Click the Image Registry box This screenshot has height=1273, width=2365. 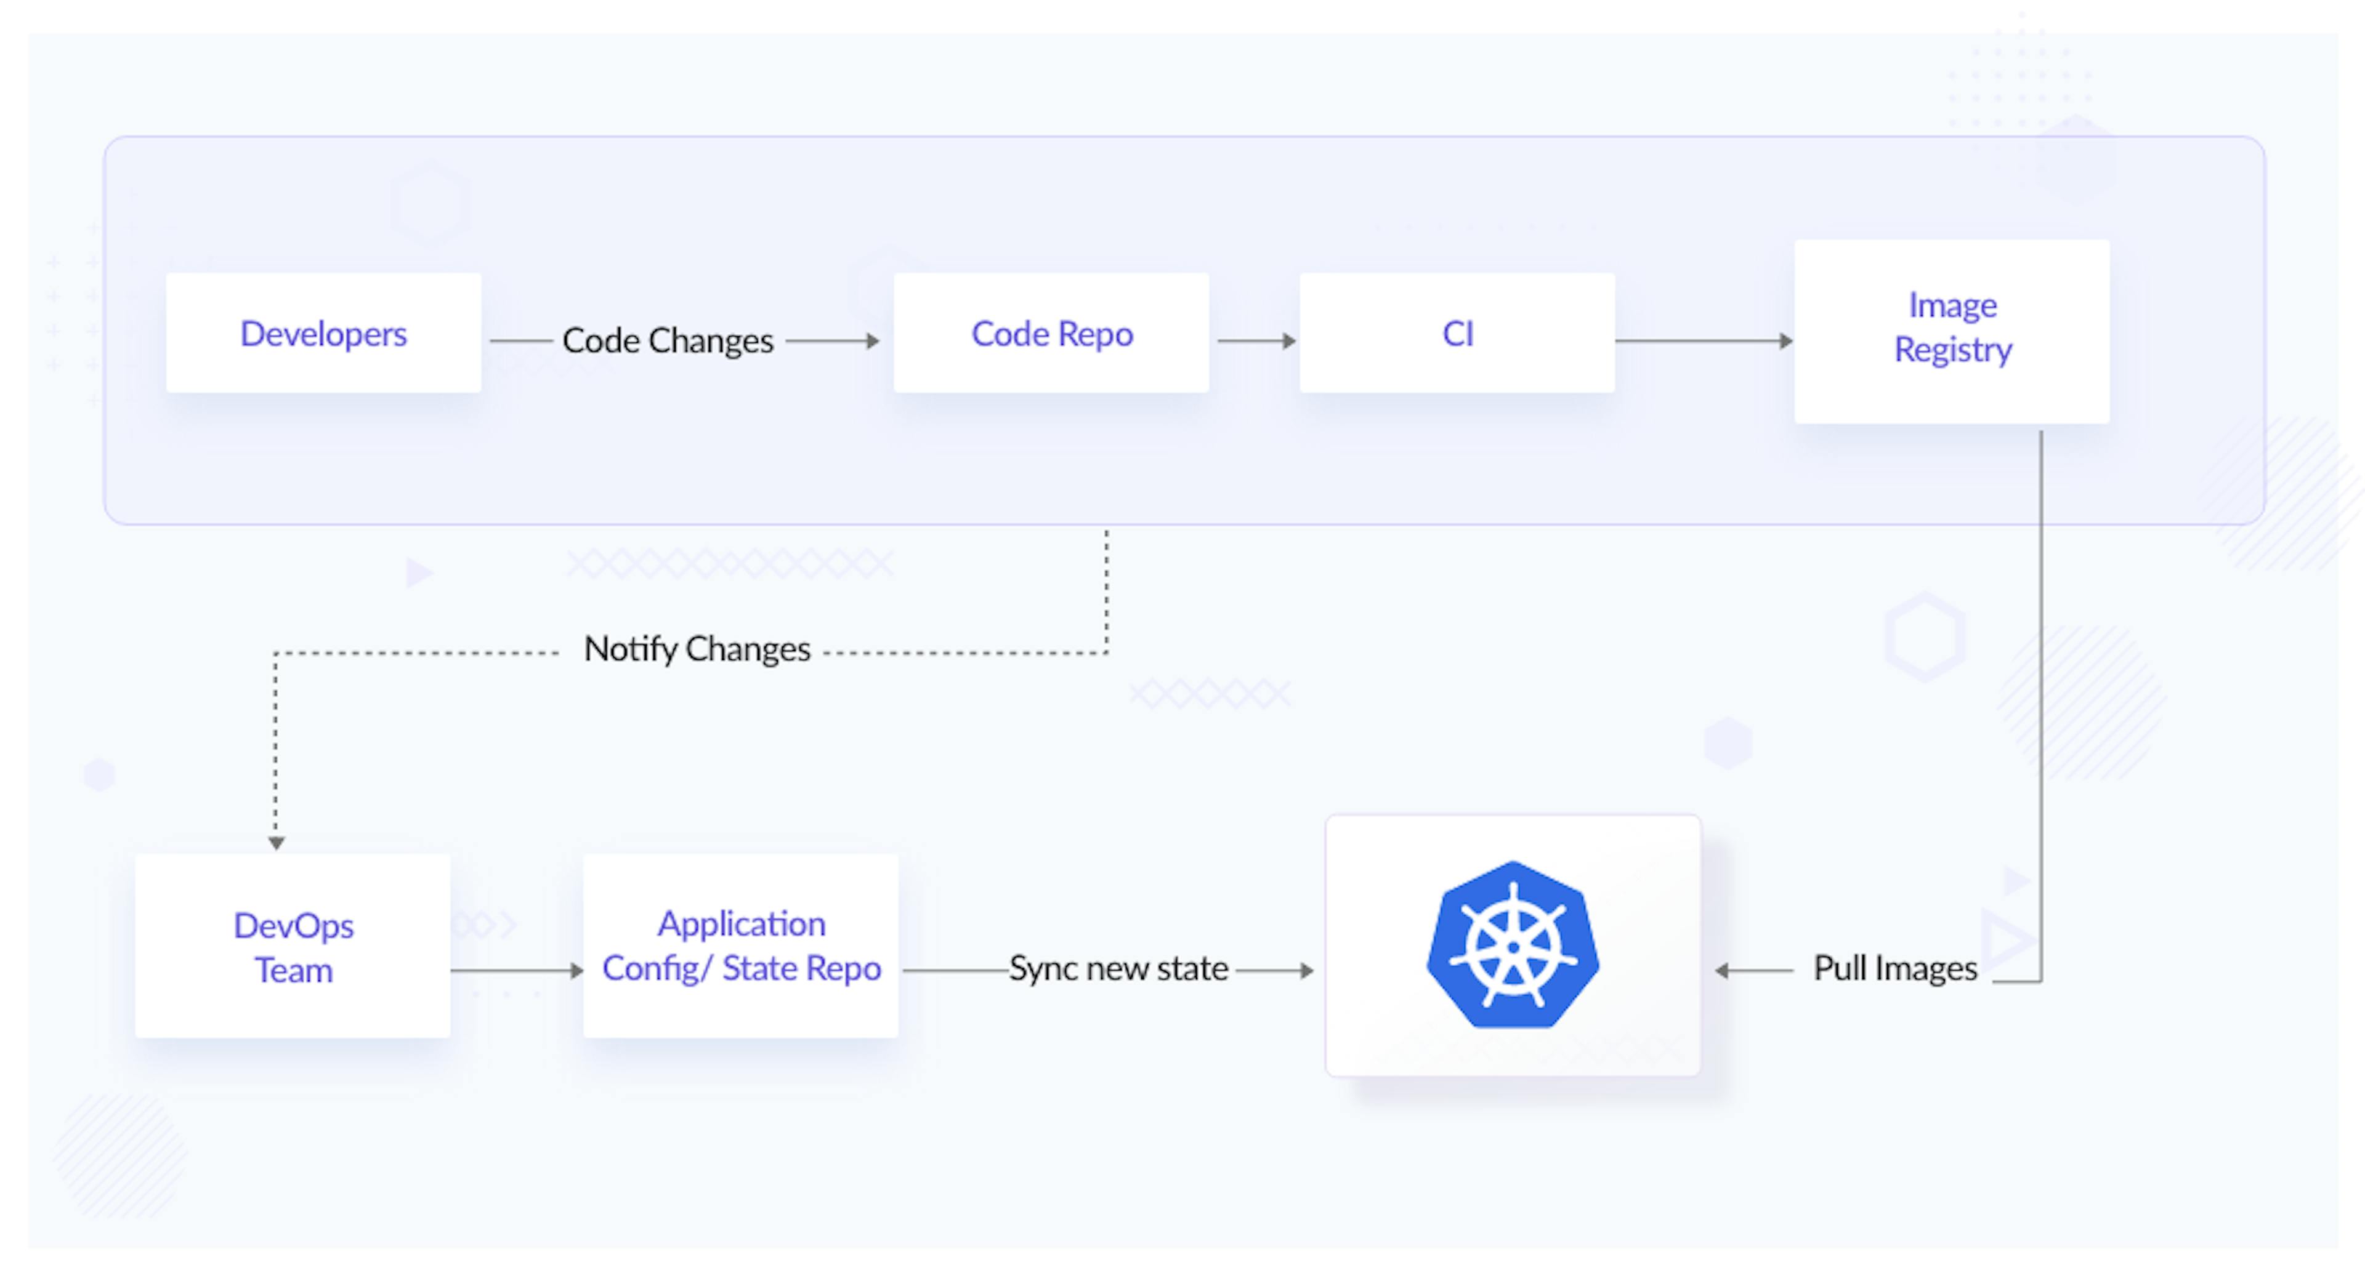pos(1952,331)
